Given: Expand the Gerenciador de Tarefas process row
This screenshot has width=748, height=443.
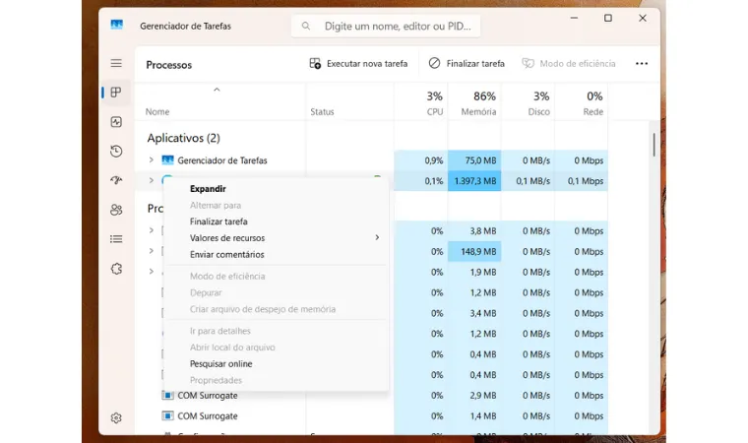Looking at the screenshot, I should (152, 159).
